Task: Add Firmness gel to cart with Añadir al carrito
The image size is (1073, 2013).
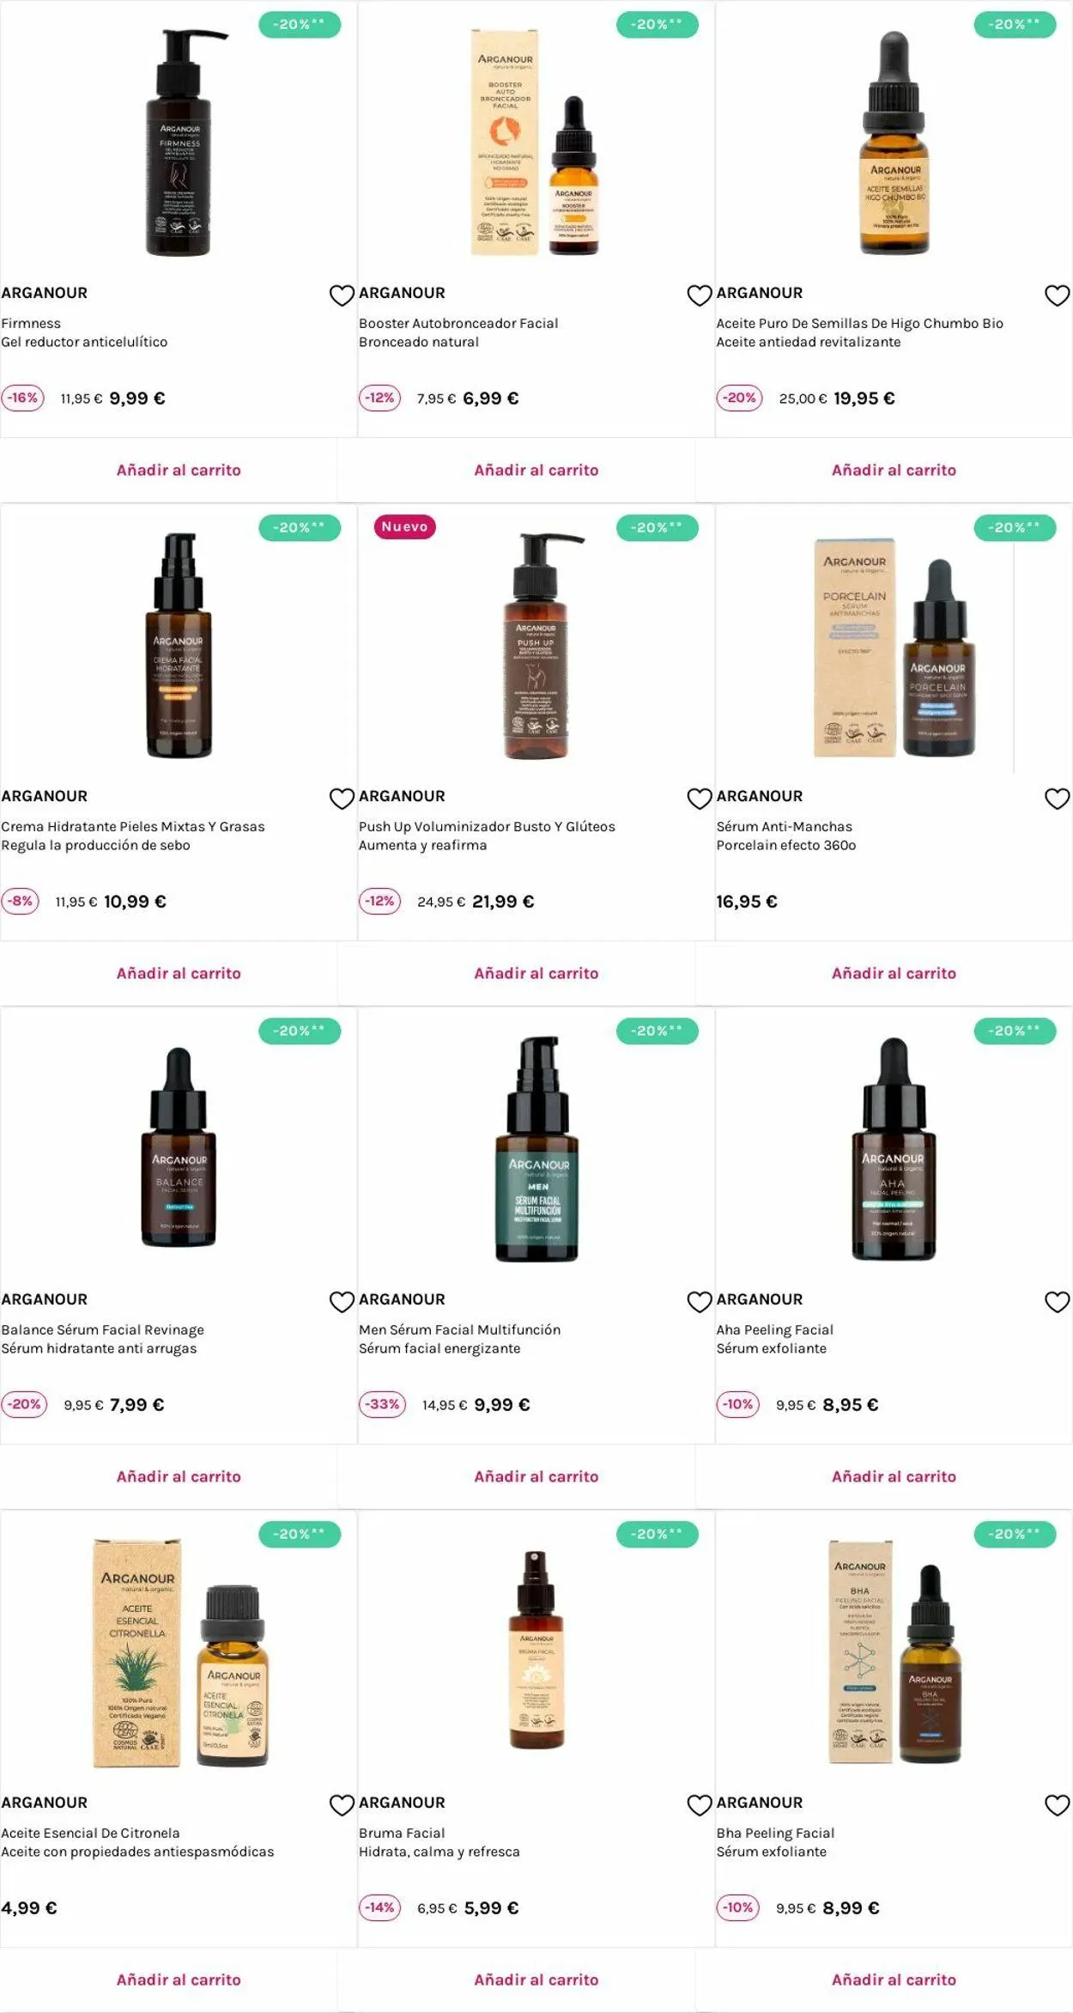Action: (x=179, y=470)
